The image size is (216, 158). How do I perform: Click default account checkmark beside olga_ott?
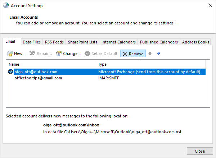coord(10,71)
